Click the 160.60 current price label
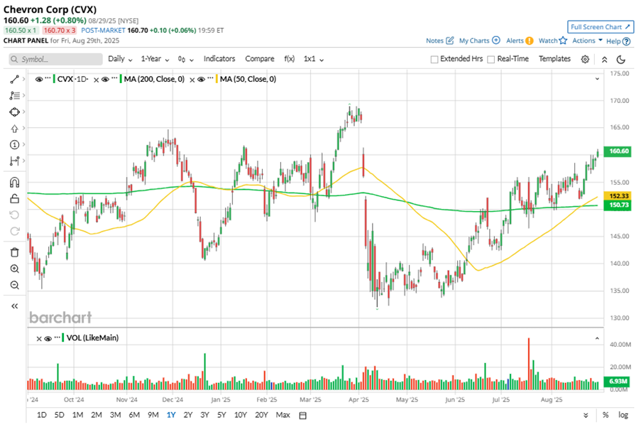This screenshot has height=427, width=641. click(x=618, y=151)
